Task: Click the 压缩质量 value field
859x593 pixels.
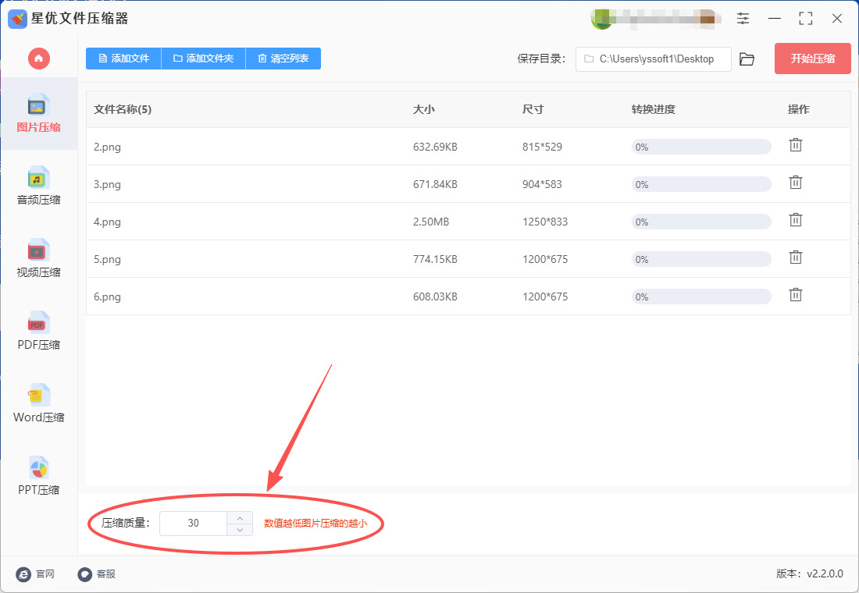Action: pos(194,524)
